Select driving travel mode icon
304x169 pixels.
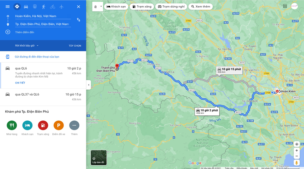pos(26,7)
